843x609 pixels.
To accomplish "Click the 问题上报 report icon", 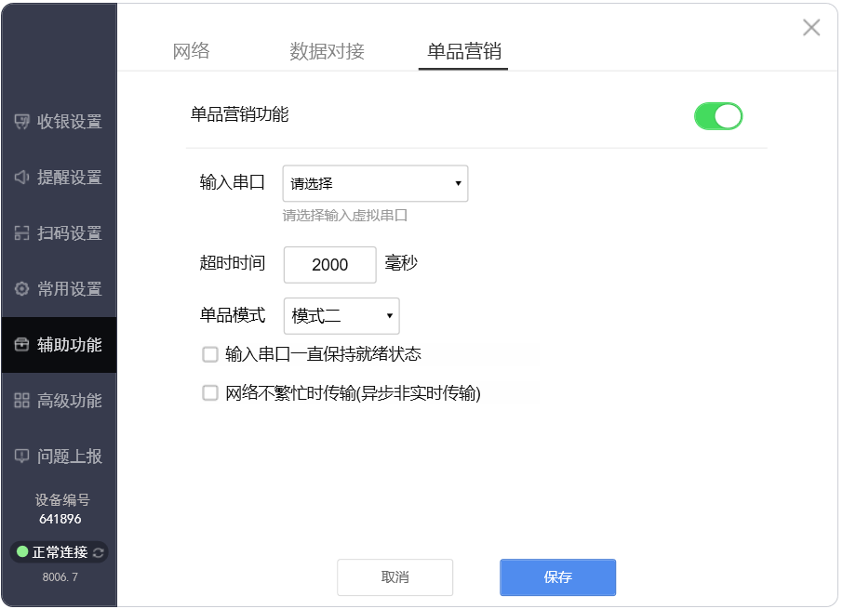I will pos(21,457).
